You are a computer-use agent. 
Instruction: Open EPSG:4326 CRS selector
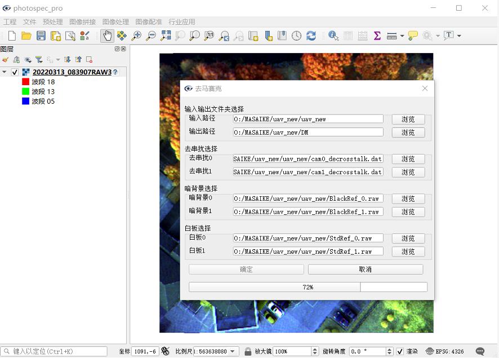click(445, 351)
